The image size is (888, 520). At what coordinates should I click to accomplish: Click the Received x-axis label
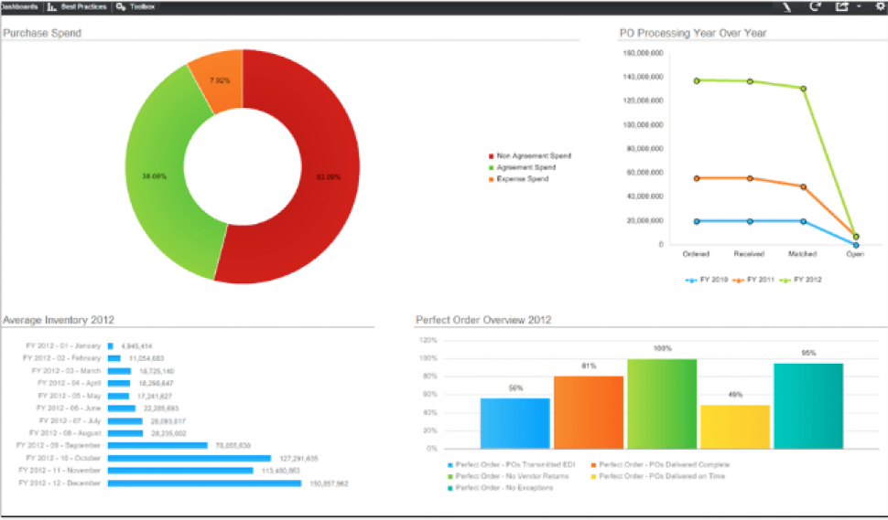pos(749,254)
